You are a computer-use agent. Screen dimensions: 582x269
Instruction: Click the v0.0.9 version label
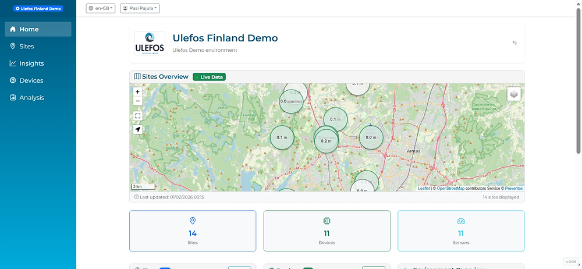pyautogui.click(x=572, y=261)
